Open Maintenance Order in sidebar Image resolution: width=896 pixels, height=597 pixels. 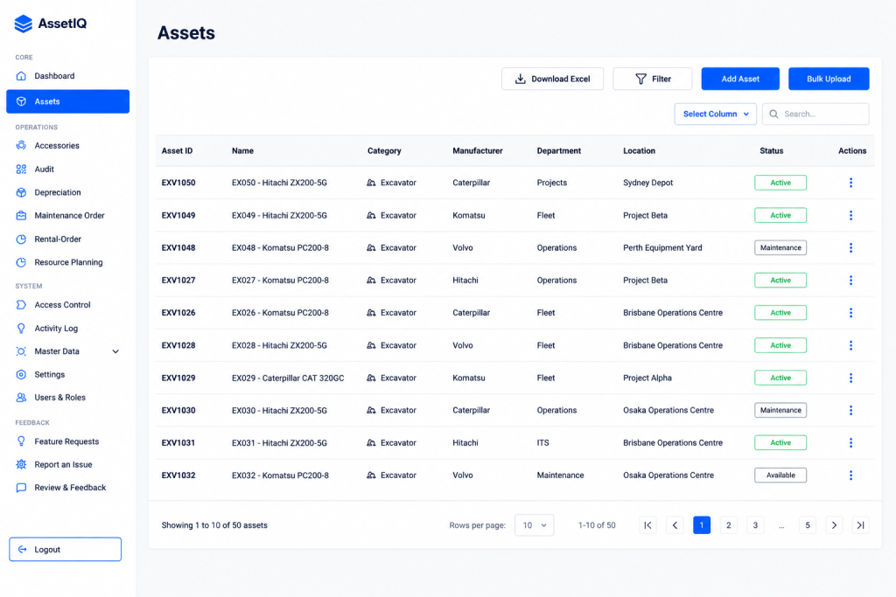(67, 216)
